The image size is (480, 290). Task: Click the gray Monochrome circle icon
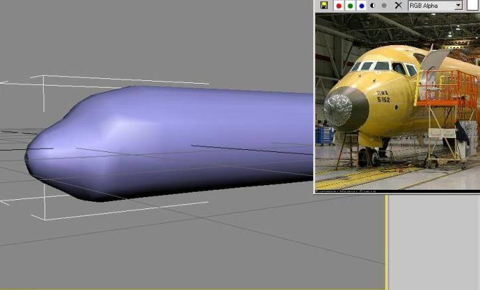pos(384,5)
